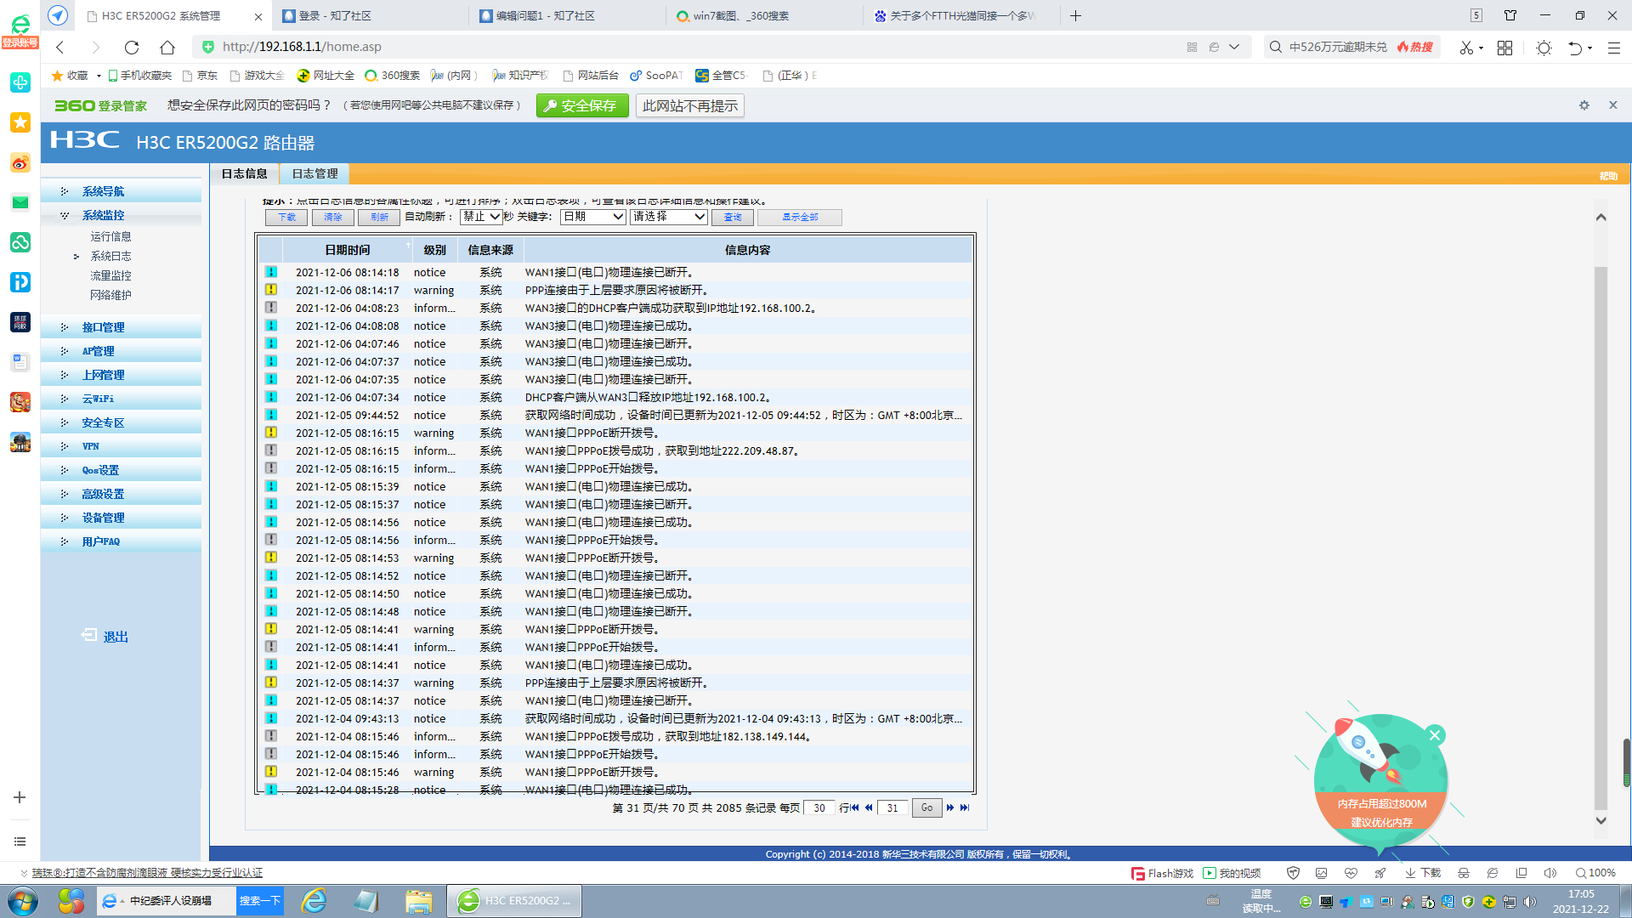Click the 安全保存 button
The height and width of the screenshot is (918, 1632).
pyautogui.click(x=582, y=105)
